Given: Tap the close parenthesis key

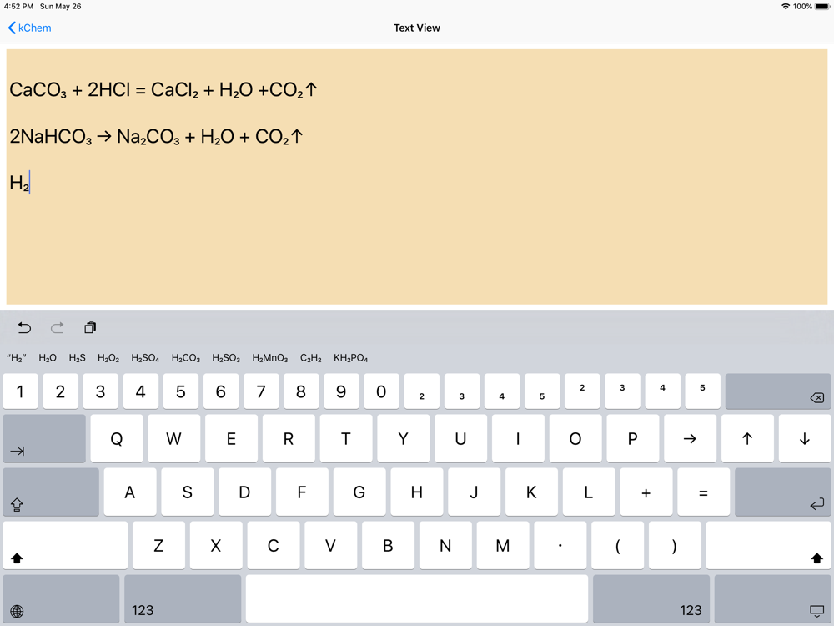Looking at the screenshot, I should (x=675, y=545).
